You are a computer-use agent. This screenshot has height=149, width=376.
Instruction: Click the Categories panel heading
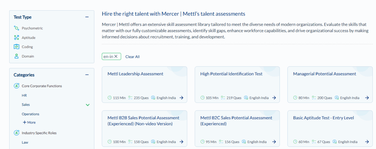pyautogui.click(x=24, y=75)
